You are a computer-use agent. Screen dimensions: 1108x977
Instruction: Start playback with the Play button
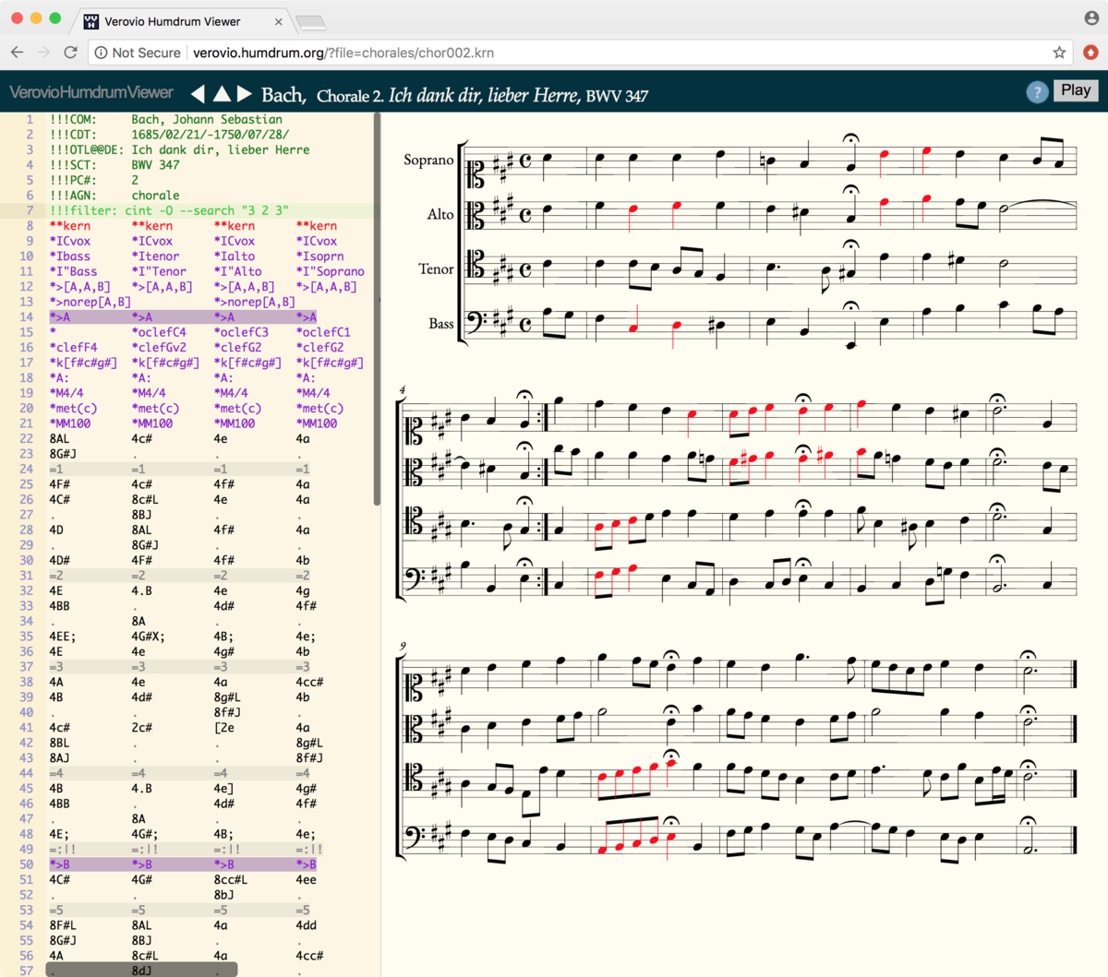[x=1075, y=89]
